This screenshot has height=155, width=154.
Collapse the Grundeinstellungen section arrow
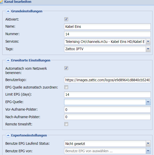(x=8, y=11)
